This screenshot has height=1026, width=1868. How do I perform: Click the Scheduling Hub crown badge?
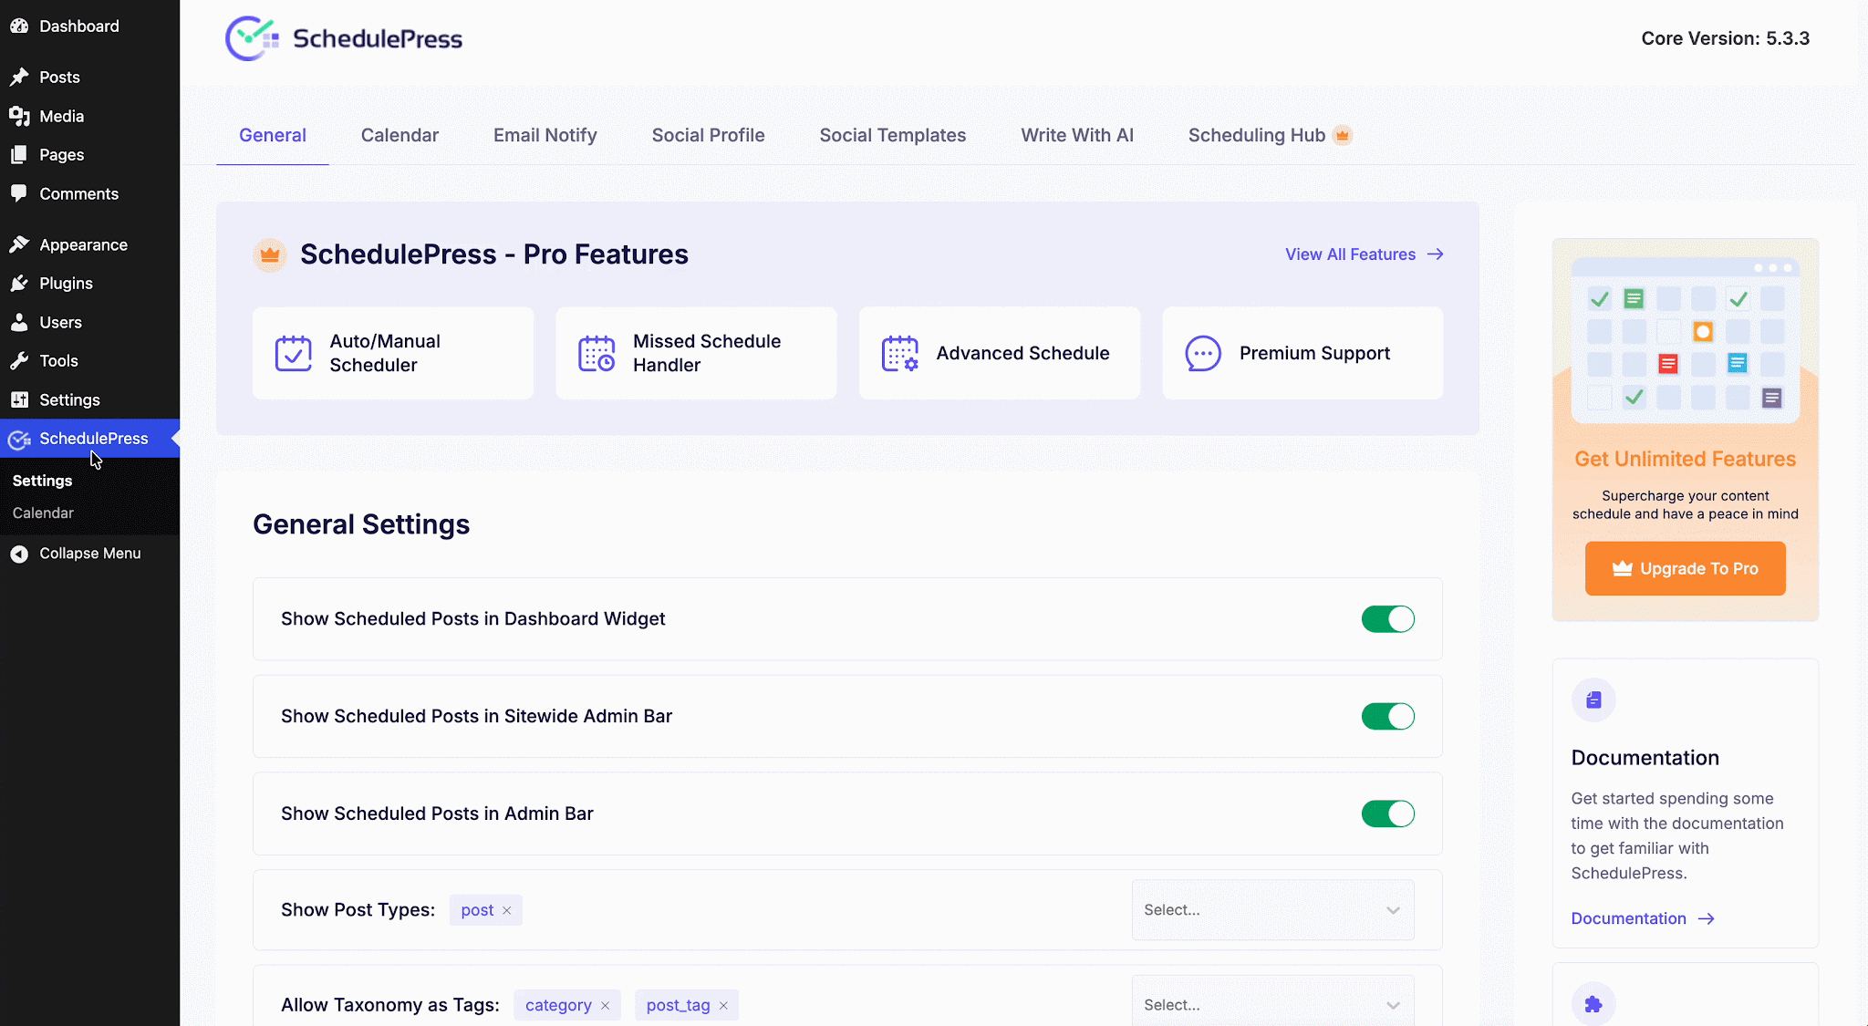(x=1343, y=136)
